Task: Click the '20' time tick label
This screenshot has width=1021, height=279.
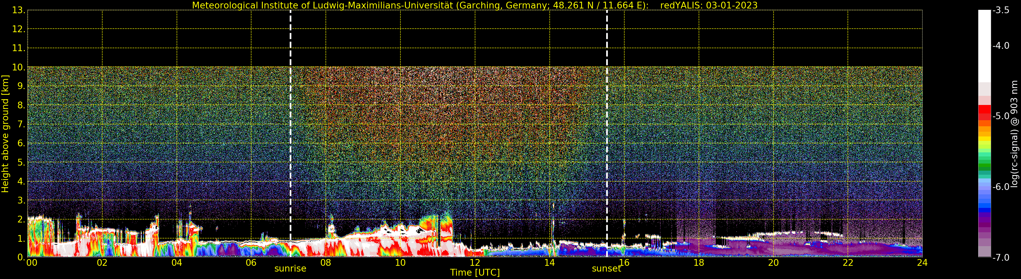Action: 773,262
